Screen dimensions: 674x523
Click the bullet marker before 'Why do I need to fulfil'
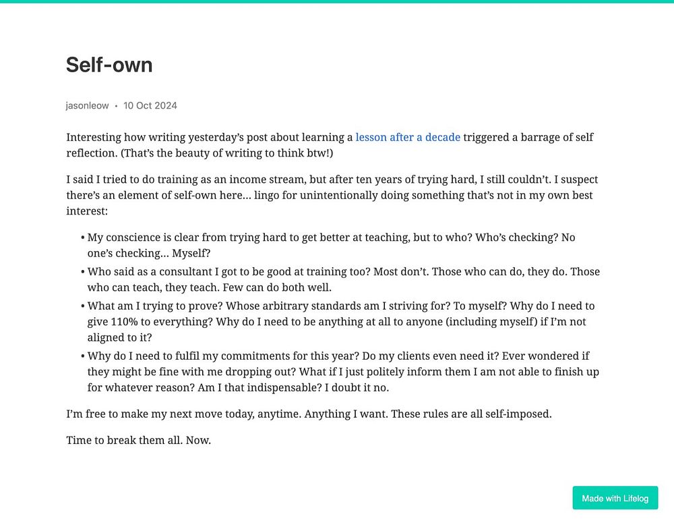(82, 356)
